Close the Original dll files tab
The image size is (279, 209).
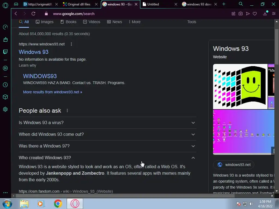click(x=96, y=4)
